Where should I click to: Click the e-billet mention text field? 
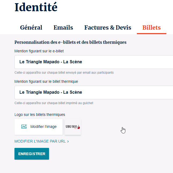[x=94, y=62]
